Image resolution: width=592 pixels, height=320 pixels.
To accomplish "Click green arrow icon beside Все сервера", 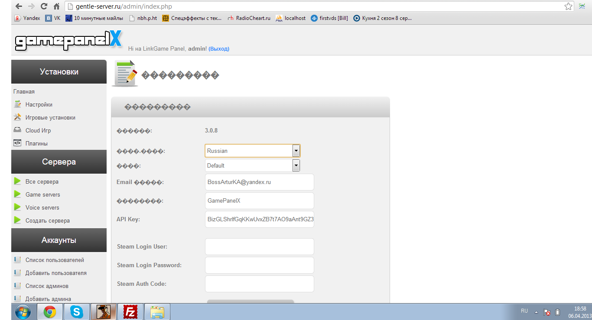I will pos(17,181).
